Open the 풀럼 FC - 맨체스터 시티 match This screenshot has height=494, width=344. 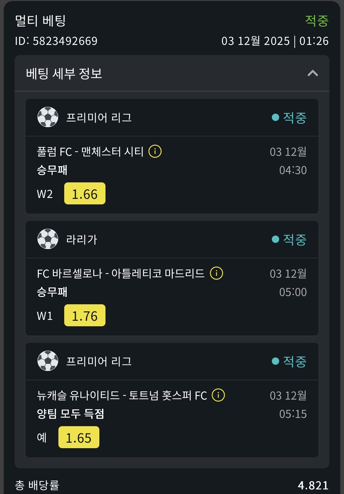pos(90,152)
